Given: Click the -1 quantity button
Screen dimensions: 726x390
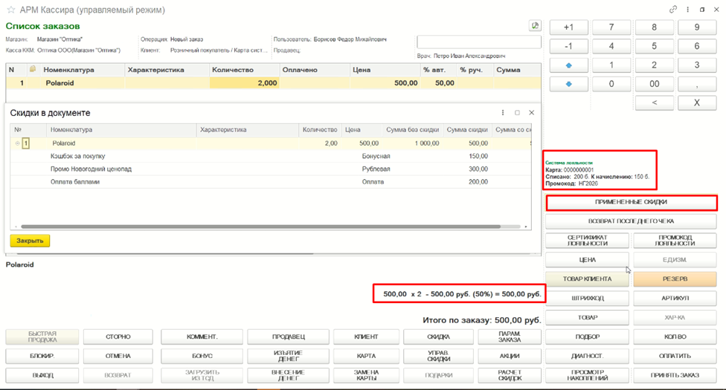Looking at the screenshot, I should pos(568,46).
